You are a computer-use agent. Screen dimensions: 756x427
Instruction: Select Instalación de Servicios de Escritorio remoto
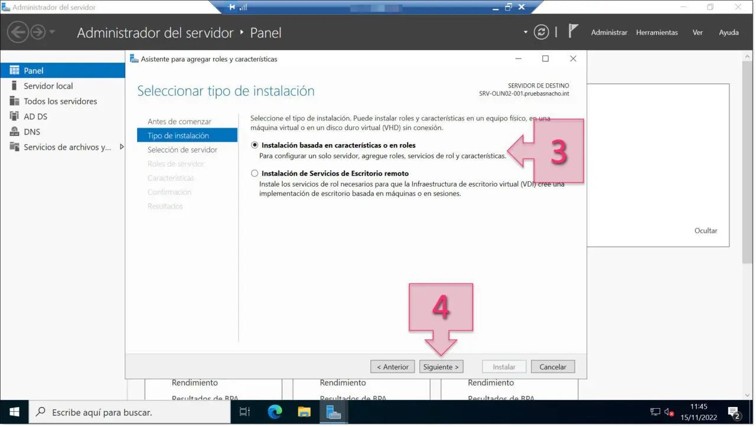click(255, 174)
